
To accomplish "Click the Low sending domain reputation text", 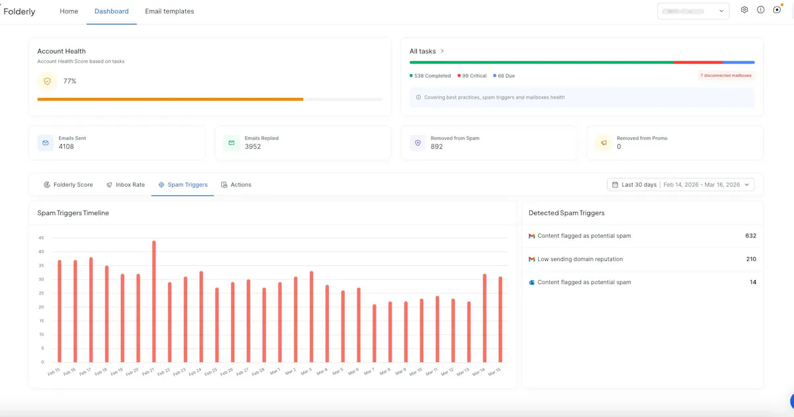I will (580, 259).
